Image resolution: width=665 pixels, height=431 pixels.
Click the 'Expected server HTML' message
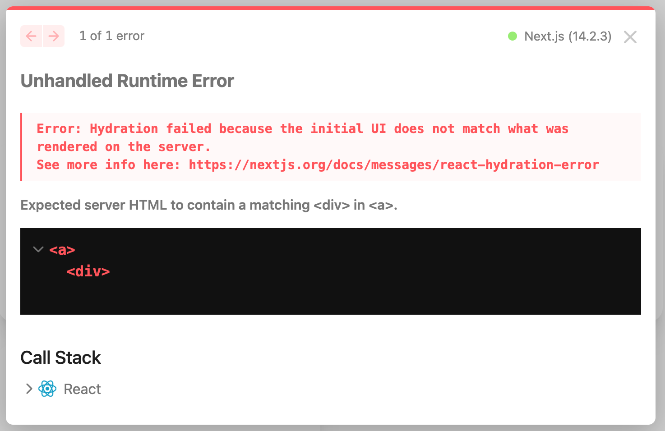[209, 205]
